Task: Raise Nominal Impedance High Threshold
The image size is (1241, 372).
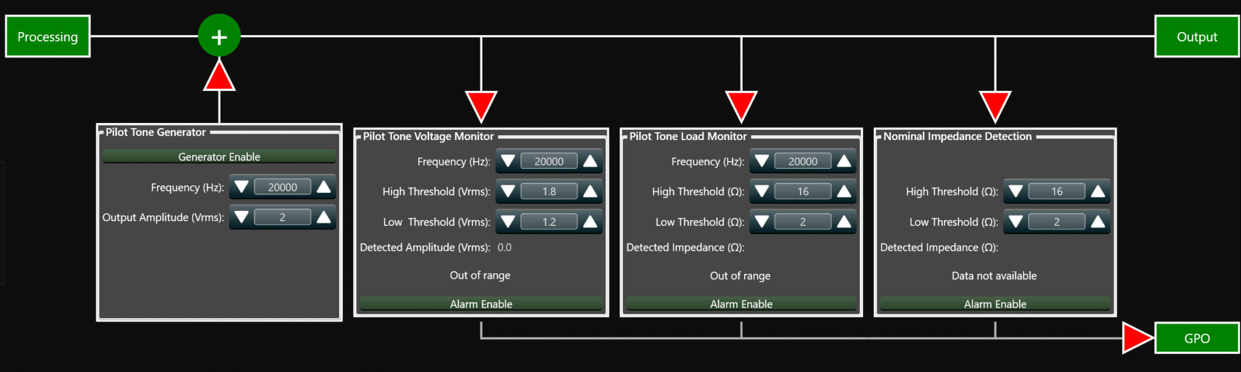Action: (1098, 191)
